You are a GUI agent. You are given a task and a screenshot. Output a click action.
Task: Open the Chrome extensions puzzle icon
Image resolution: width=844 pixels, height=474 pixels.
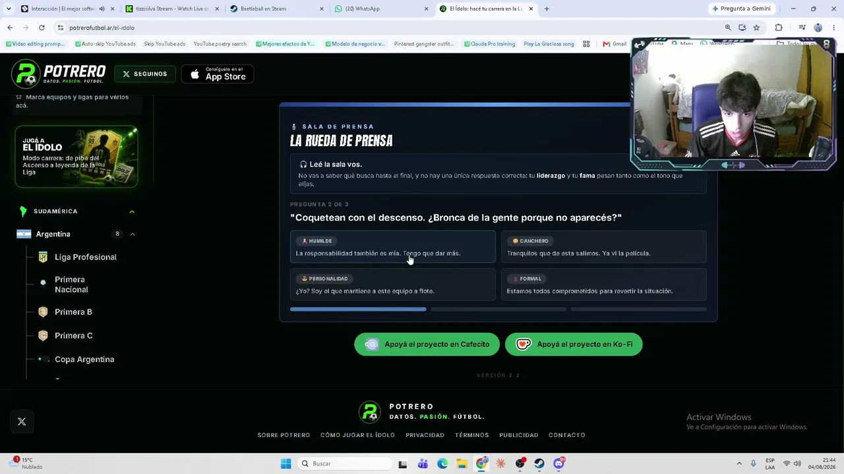click(779, 28)
